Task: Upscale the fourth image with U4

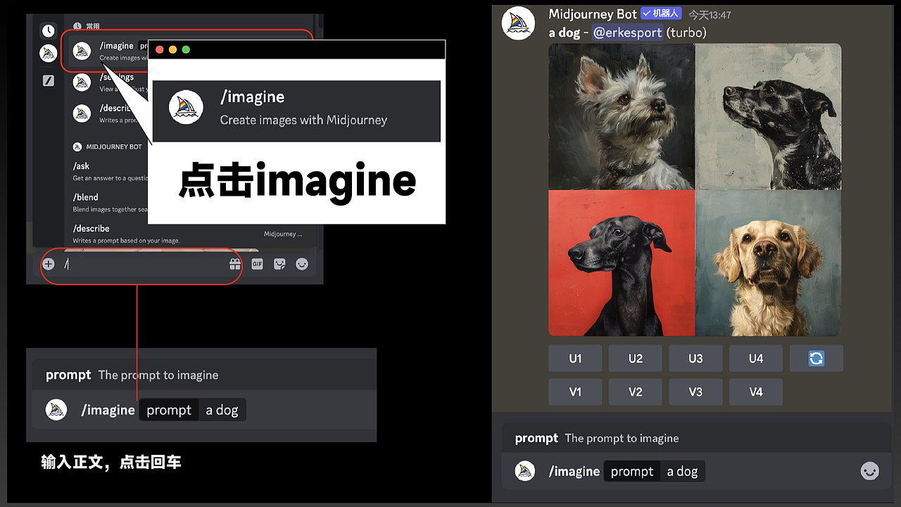Action: [756, 358]
